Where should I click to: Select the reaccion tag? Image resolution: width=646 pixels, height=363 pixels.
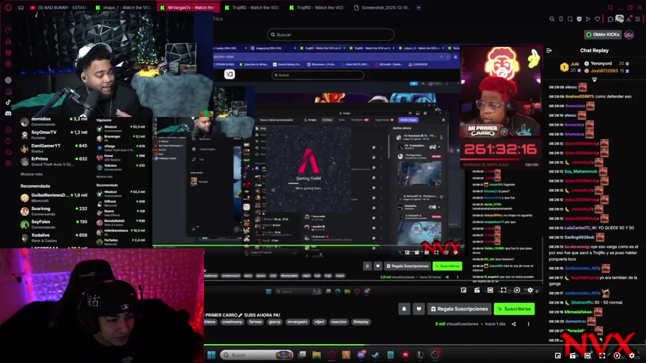tap(338, 322)
